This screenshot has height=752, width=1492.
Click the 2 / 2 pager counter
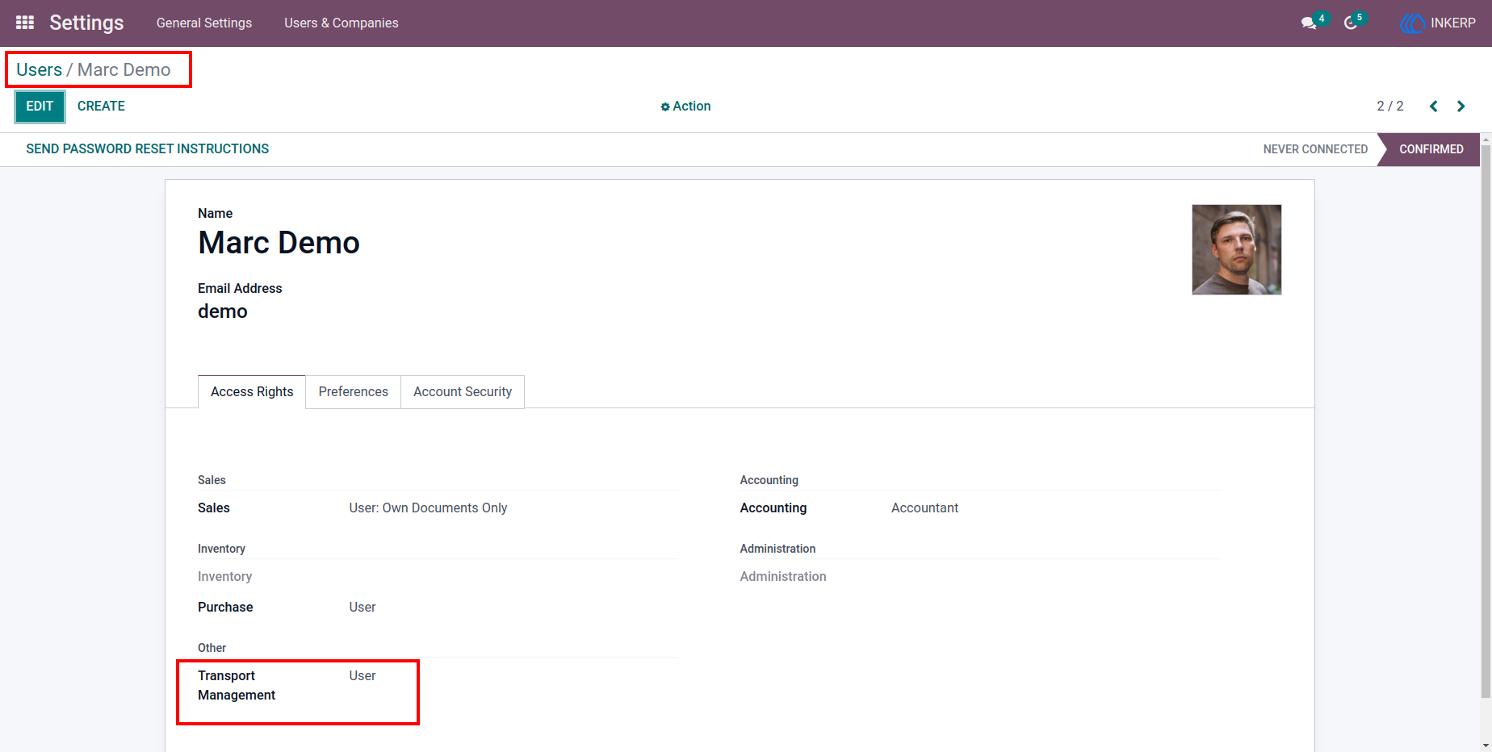(x=1390, y=107)
